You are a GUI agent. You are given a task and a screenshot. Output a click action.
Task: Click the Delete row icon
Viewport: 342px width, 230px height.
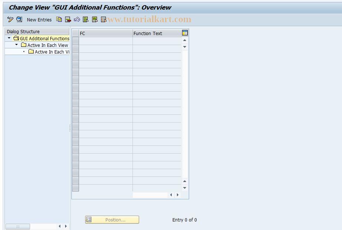[x=68, y=20]
